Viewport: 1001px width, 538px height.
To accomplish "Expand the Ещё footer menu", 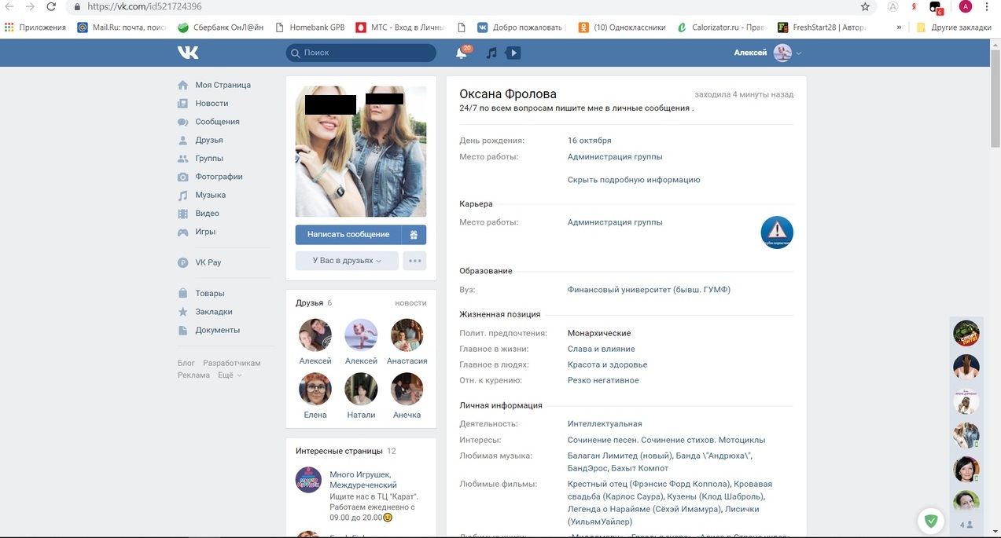I will [230, 375].
